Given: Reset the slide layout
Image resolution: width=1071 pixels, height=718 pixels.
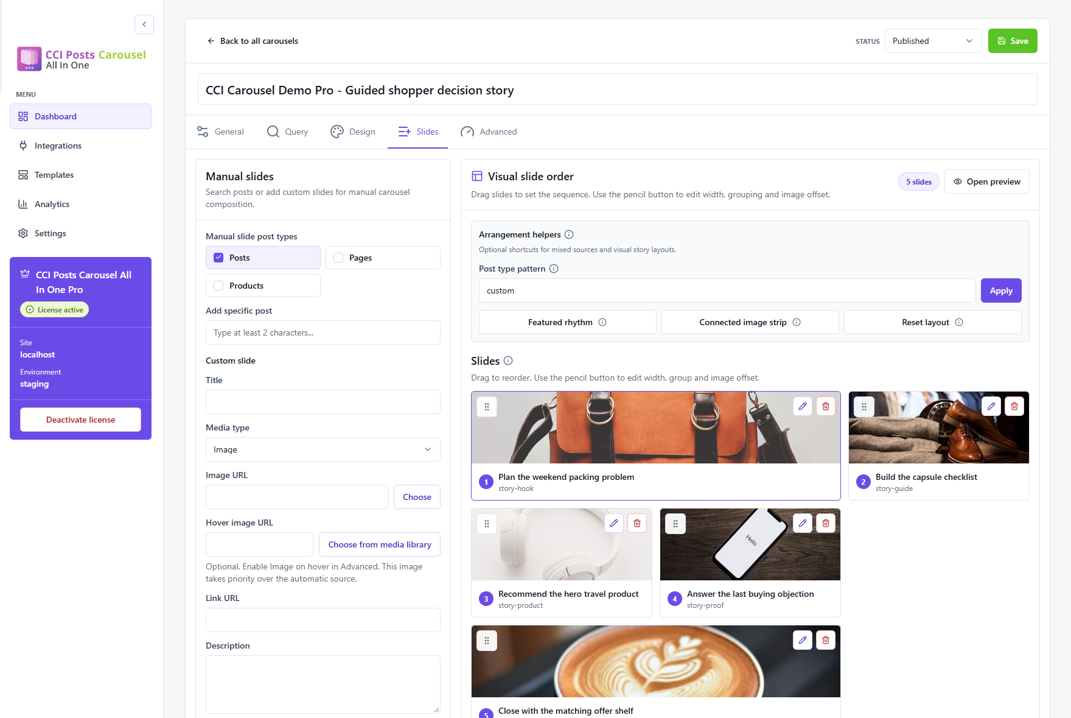Looking at the screenshot, I should [932, 322].
